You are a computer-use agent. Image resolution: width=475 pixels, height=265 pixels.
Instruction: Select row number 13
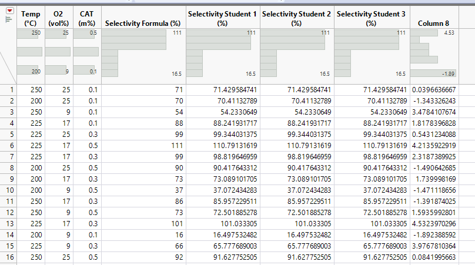(x=9, y=223)
